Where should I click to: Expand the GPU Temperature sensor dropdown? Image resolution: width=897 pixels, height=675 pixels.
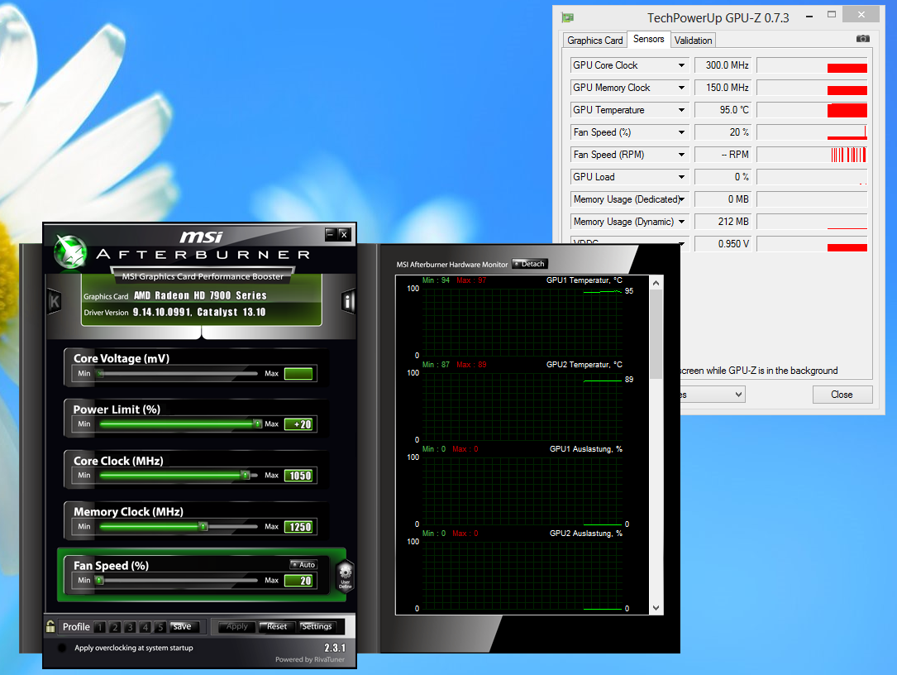coord(681,110)
